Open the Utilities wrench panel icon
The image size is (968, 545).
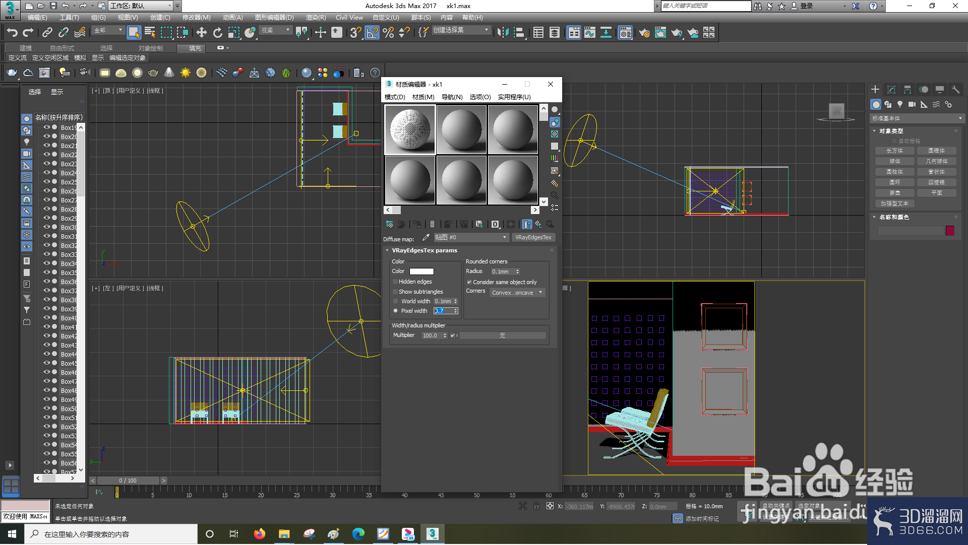click(955, 90)
